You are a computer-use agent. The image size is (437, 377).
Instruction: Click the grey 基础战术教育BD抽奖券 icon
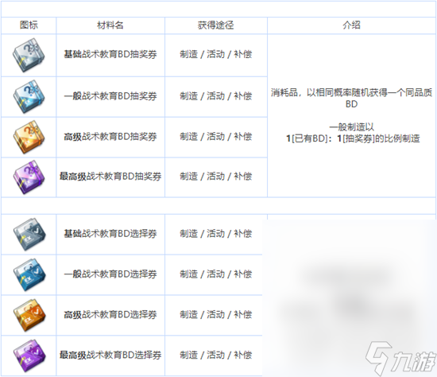(x=29, y=55)
